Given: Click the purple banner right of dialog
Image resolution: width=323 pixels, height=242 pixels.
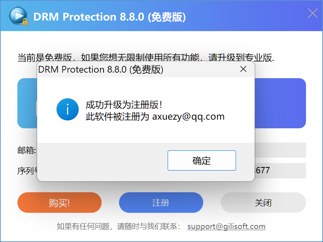Looking at the screenshot, I should click(280, 103).
